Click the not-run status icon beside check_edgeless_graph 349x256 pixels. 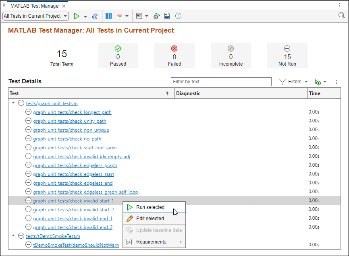28,165
